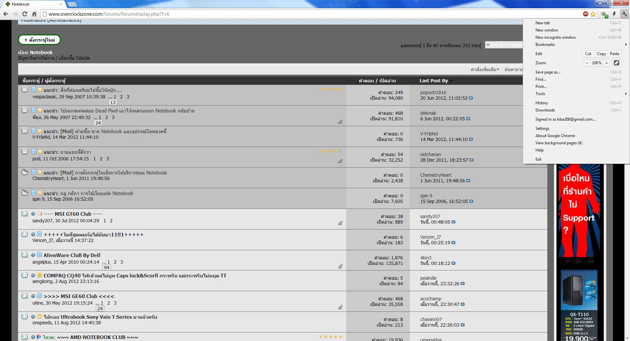This screenshot has height=341, width=630.
Task: Open History from the Chrome menu
Action: [x=542, y=103]
